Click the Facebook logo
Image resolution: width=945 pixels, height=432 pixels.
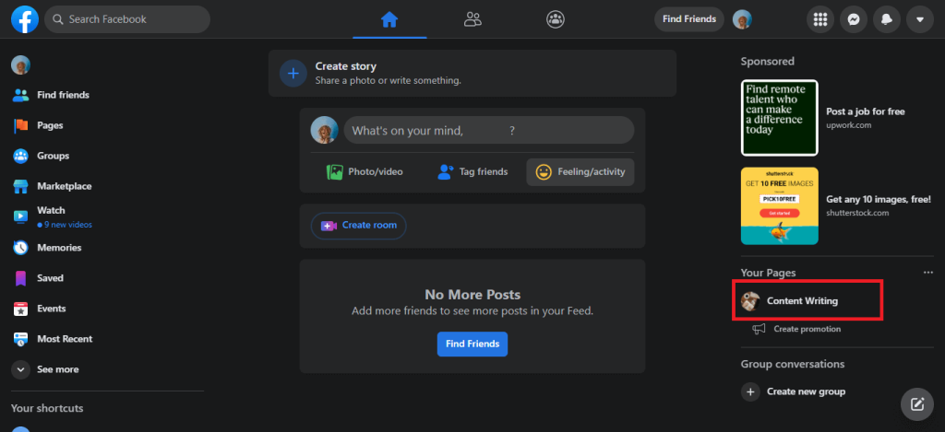(x=25, y=19)
